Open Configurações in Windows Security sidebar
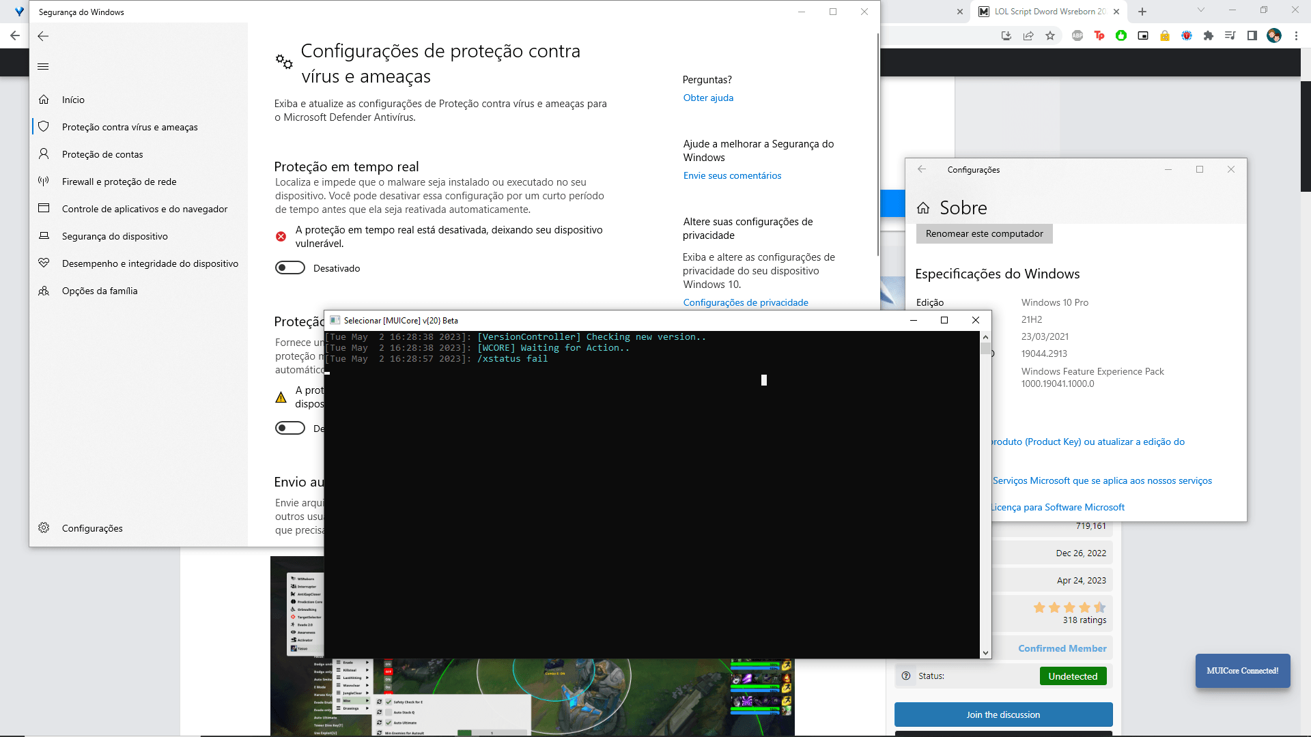This screenshot has height=737, width=1311. click(x=139, y=528)
